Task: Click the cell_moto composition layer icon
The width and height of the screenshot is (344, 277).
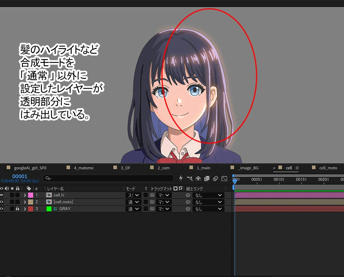Action: (x=49, y=202)
